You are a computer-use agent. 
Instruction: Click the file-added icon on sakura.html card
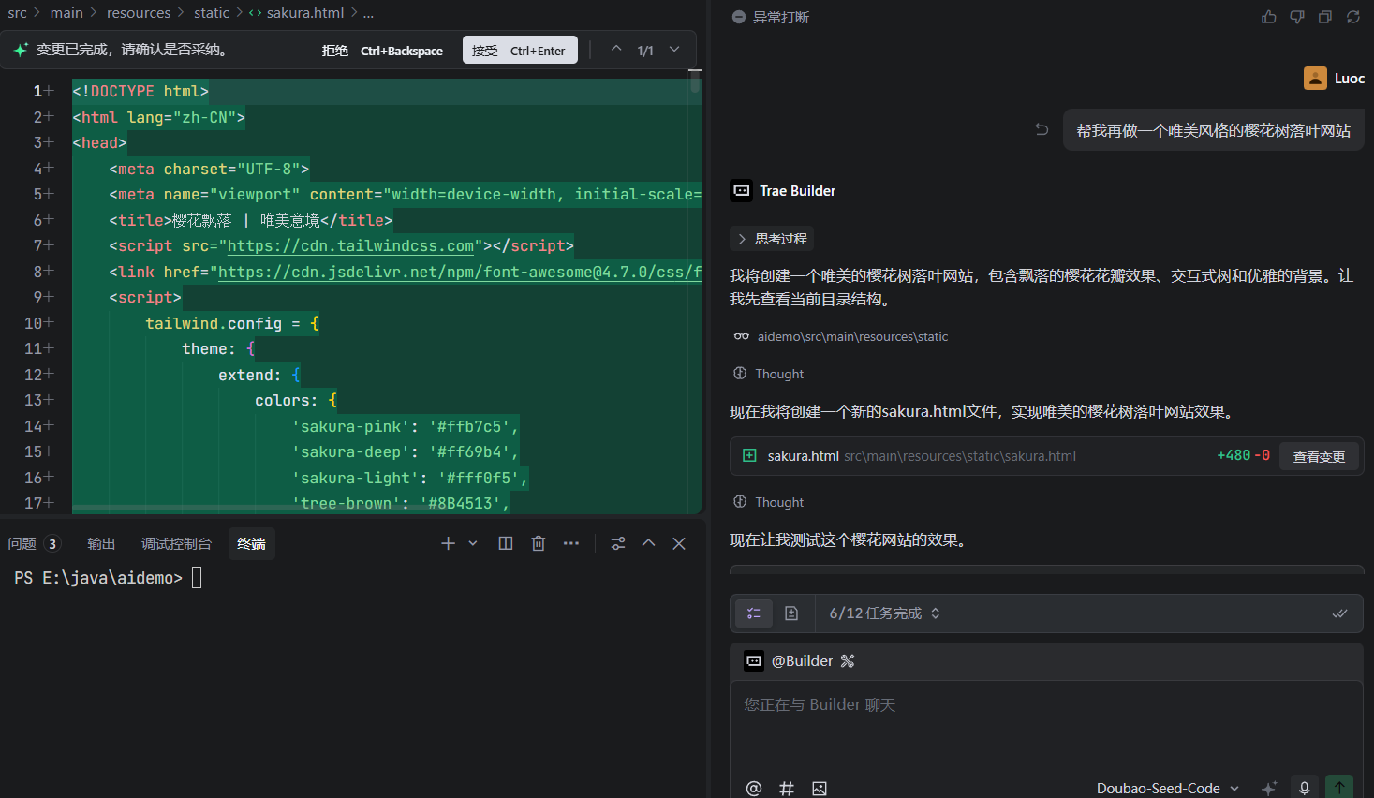click(x=749, y=455)
